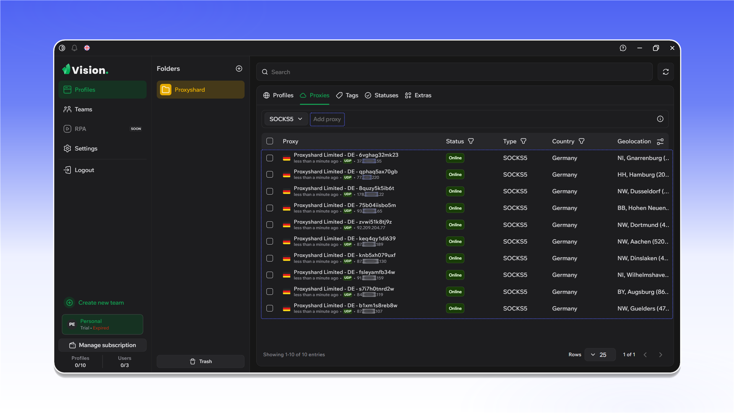
Task: Switch to the Profiles tab
Action: pyautogui.click(x=278, y=95)
